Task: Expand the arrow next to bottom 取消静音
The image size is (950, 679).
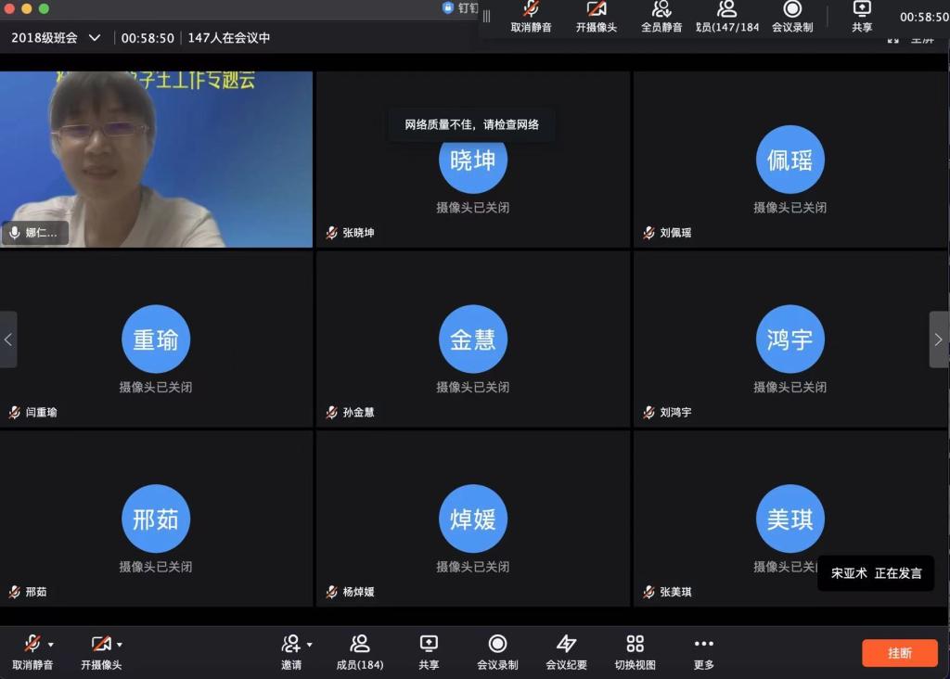Action: [x=51, y=645]
